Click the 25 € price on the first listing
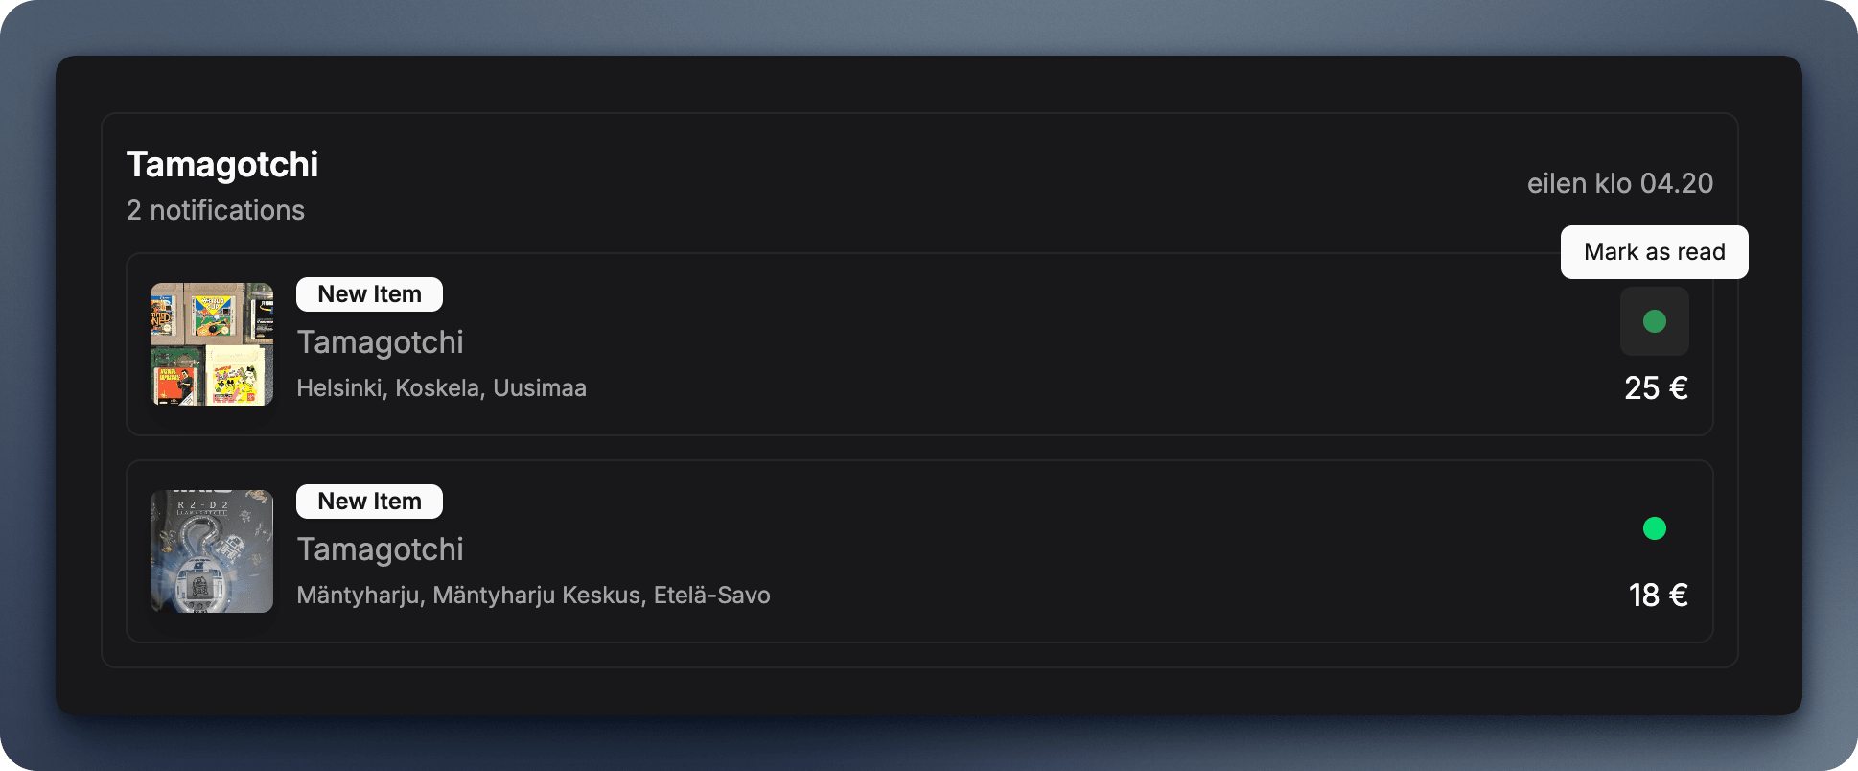 pyautogui.click(x=1655, y=388)
